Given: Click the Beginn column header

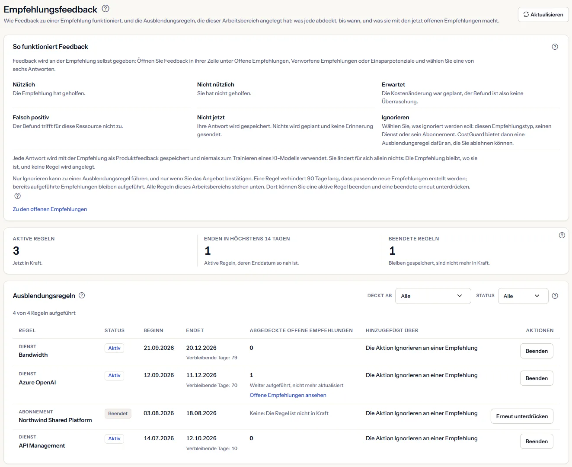Looking at the screenshot, I should pos(153,330).
